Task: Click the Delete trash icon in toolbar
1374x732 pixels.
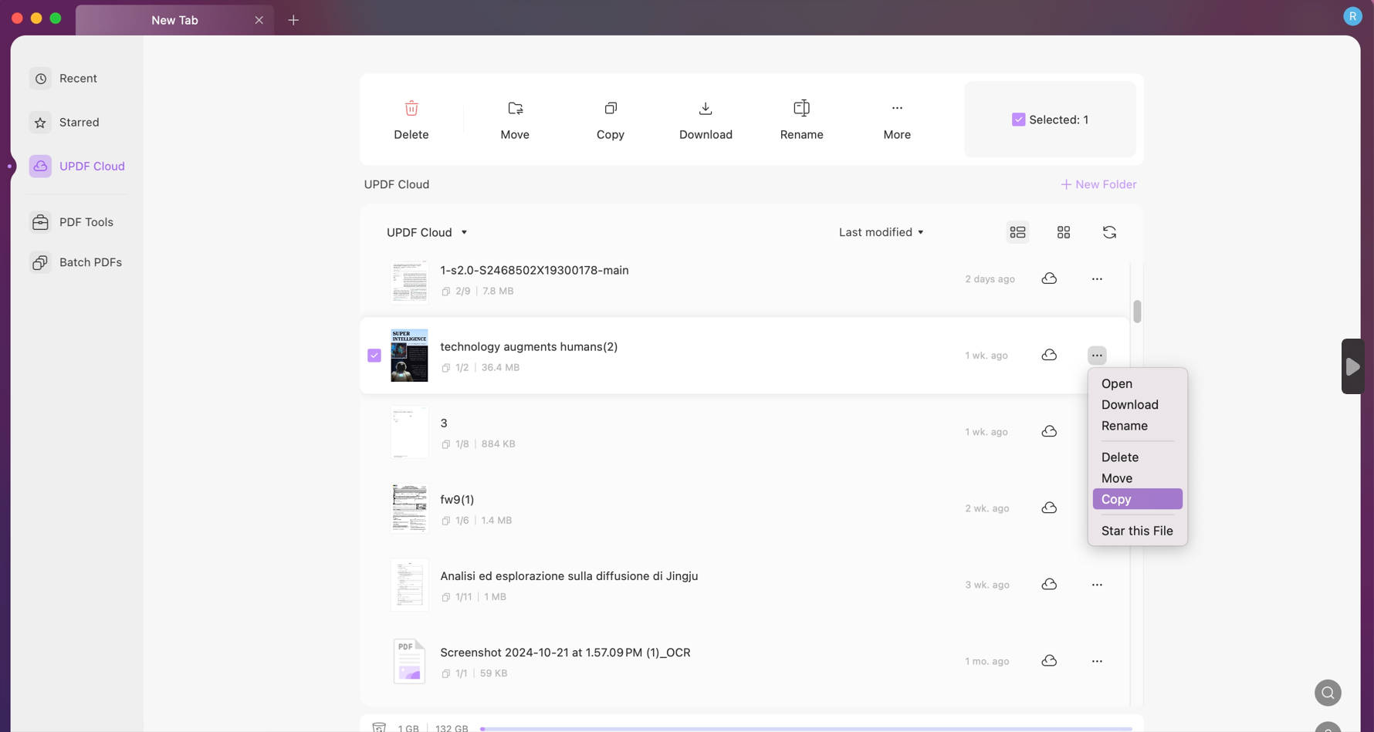Action: (411, 108)
